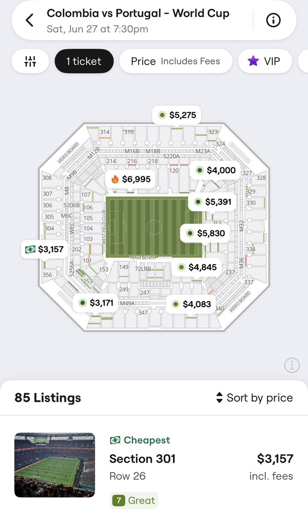Image resolution: width=308 pixels, height=512 pixels.
Task: Toggle Price Includes Fees option
Action: [176, 61]
